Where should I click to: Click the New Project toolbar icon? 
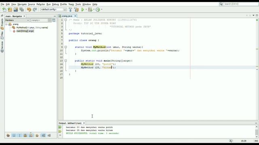(10, 10)
